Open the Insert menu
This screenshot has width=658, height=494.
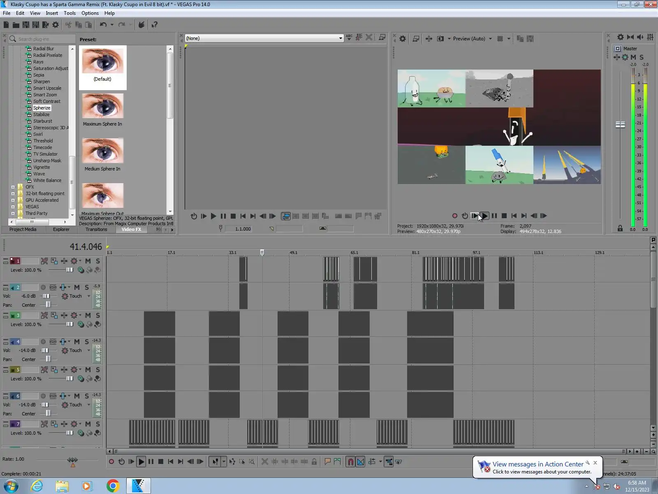click(52, 13)
